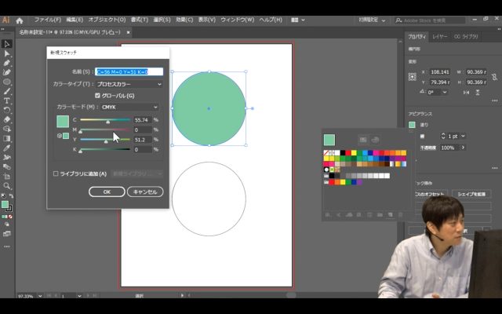Open the ファイル(F) menu
Viewport: 502px width, 314px height.
pyautogui.click(x=47, y=19)
